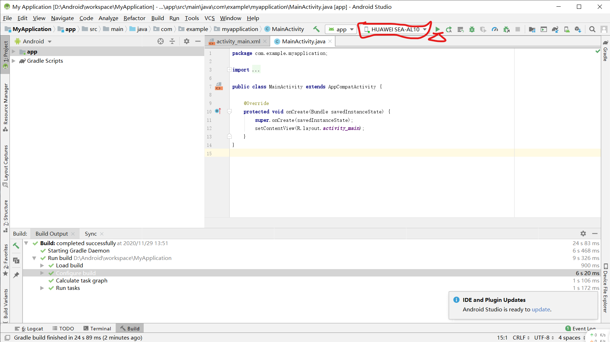Open Project Structure from toolbar

[532, 29]
